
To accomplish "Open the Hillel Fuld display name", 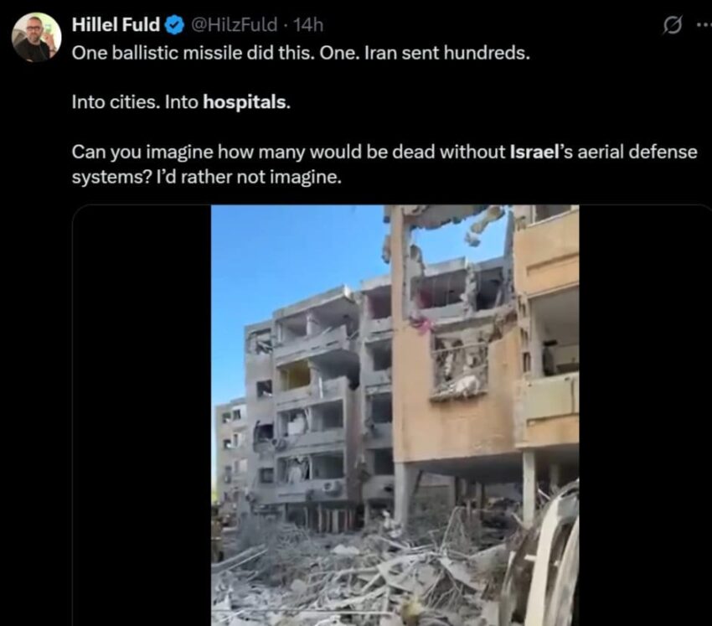I will tap(116, 24).
